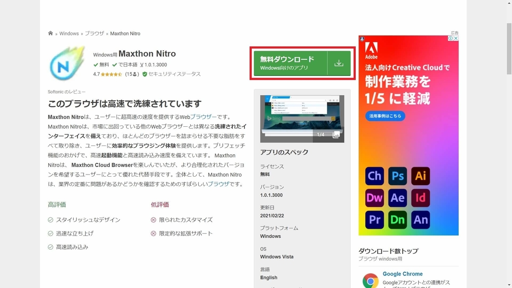The image size is (512, 288).
Task: Click the OS value Windows Vista
Action: (277, 257)
